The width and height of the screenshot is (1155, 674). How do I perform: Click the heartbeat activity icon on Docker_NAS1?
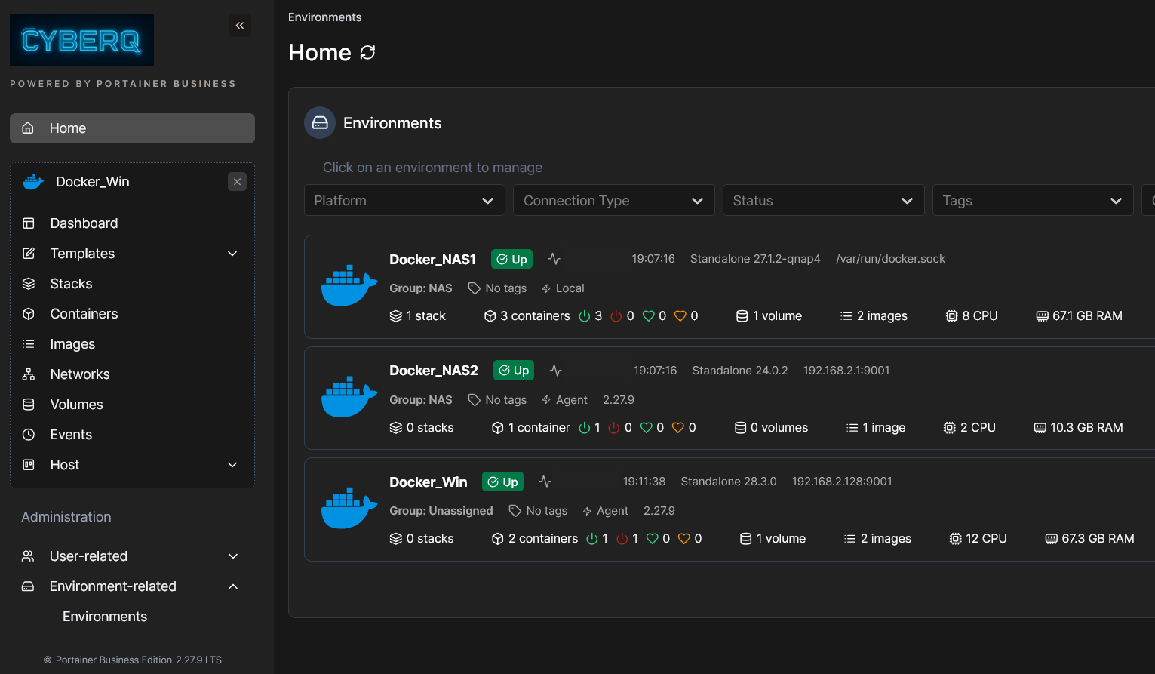click(554, 259)
